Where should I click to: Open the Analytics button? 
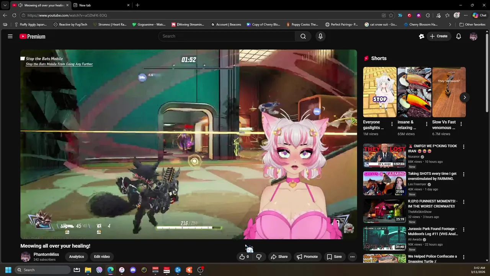pos(77,257)
